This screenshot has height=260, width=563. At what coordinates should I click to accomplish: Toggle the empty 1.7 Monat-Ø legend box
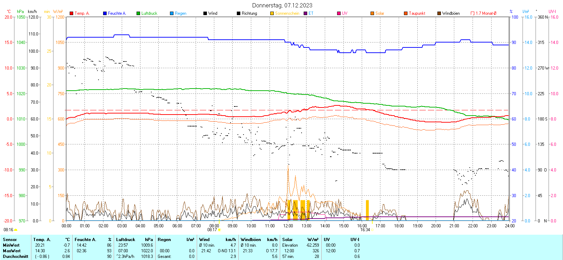click(473, 13)
